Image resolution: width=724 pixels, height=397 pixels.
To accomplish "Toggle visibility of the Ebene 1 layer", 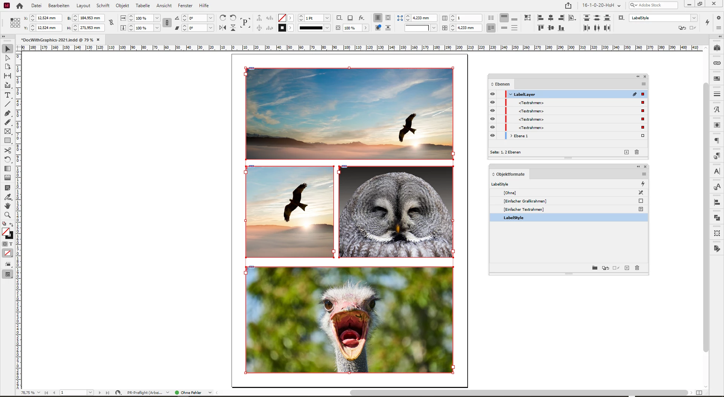I will [492, 136].
